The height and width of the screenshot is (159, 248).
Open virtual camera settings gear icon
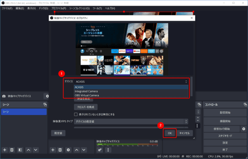coord(243,129)
